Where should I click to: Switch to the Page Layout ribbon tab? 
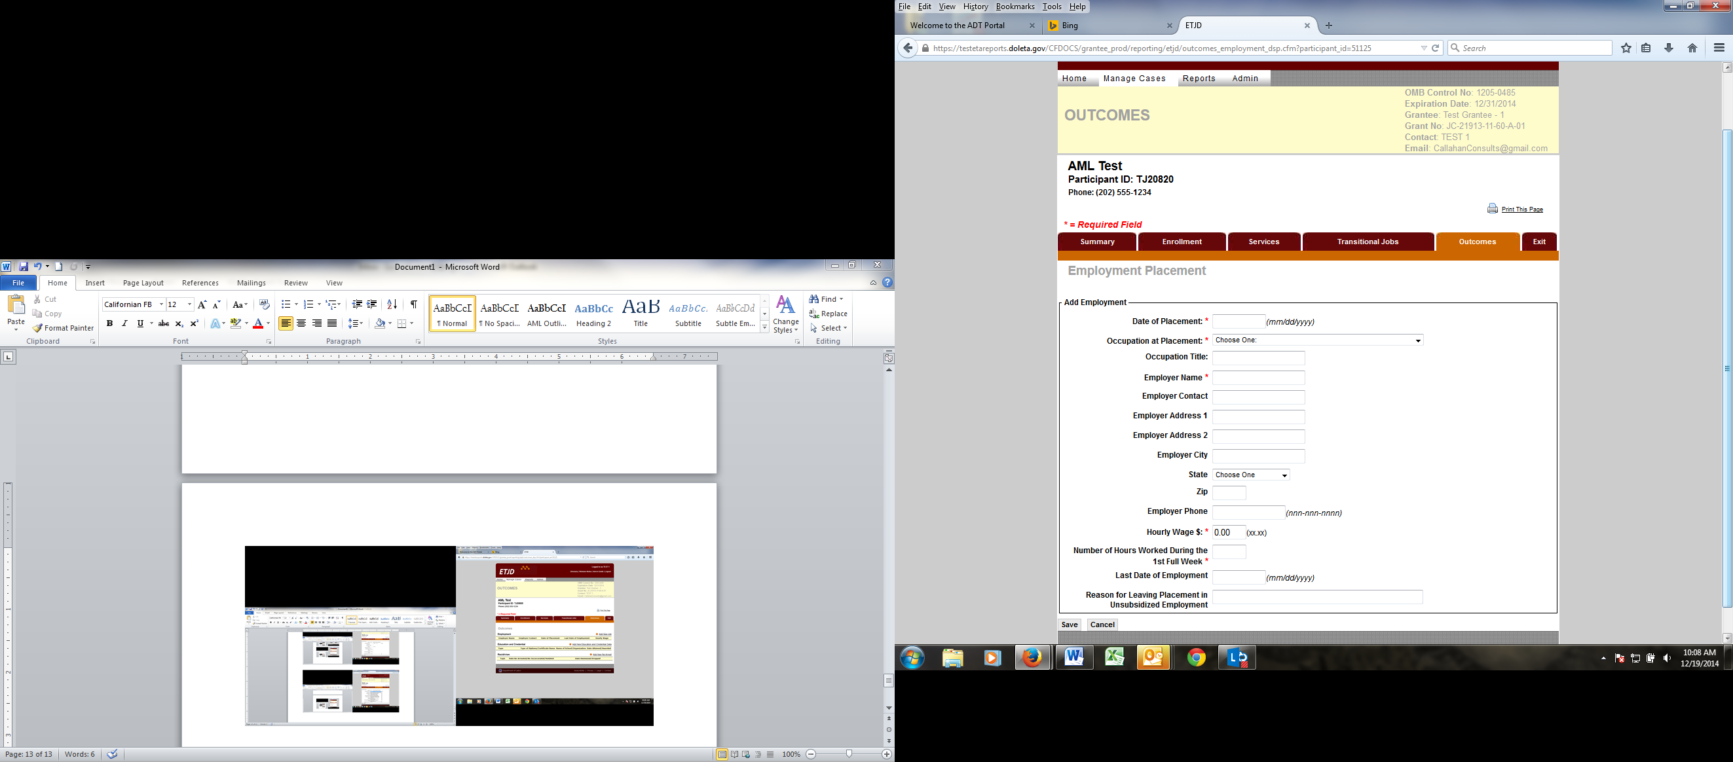(x=143, y=283)
